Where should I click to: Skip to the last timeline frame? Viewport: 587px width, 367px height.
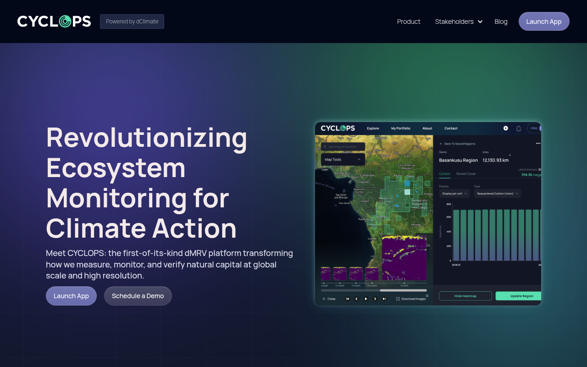384,299
